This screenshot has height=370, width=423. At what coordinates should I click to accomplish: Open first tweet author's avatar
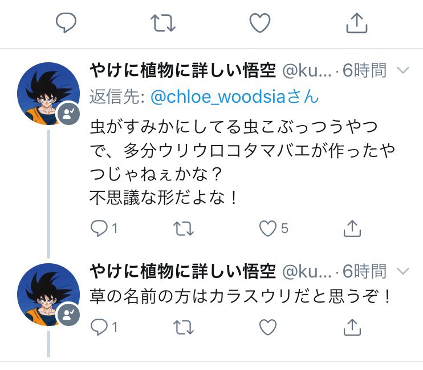pyautogui.click(x=48, y=93)
